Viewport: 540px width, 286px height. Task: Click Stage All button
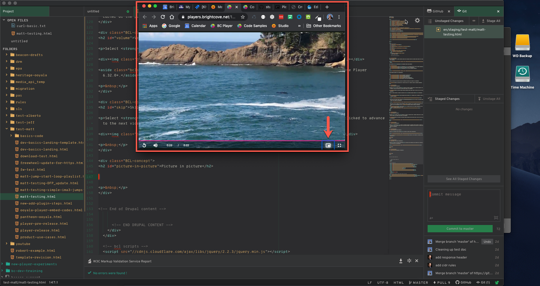pos(491,21)
